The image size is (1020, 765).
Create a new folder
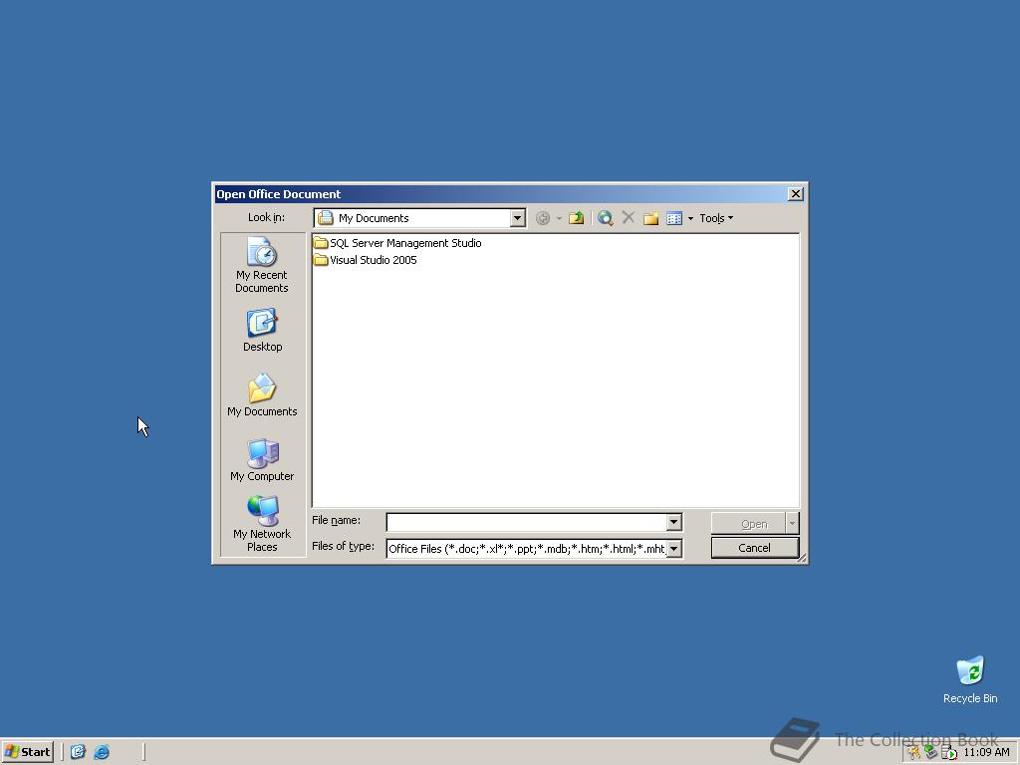(650, 218)
